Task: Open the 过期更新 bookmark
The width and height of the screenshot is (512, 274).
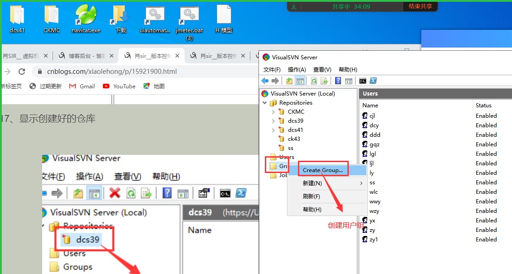Action: [x=45, y=86]
